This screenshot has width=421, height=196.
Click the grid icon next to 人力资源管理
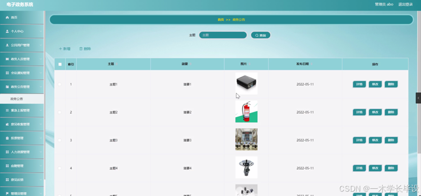7,152
